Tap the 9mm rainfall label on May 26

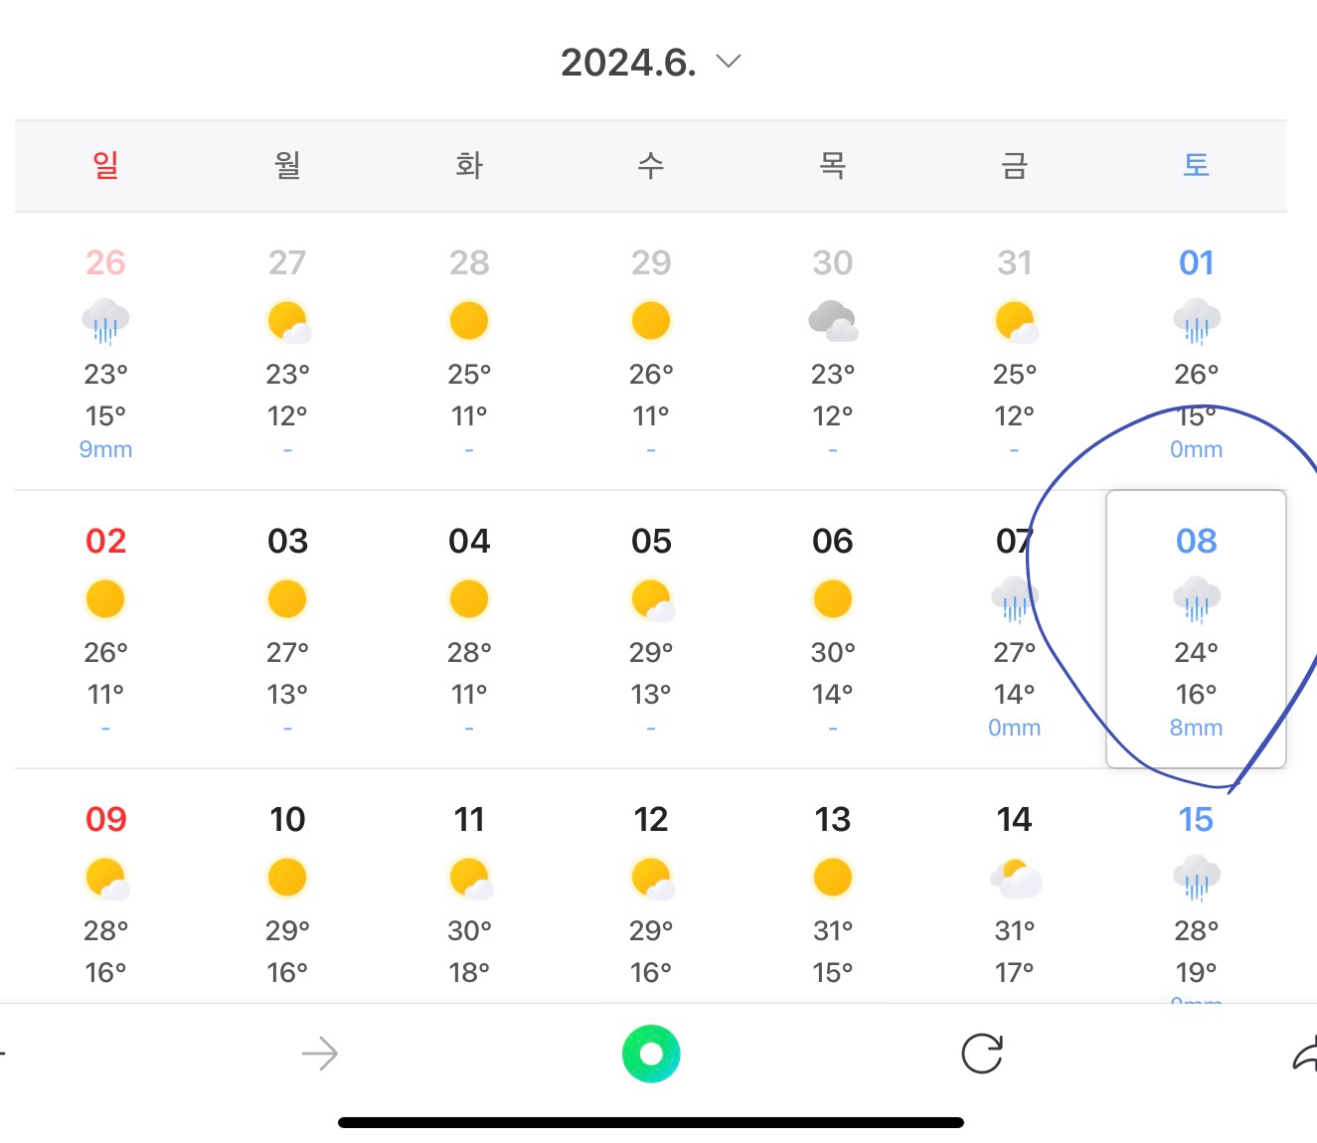[105, 449]
